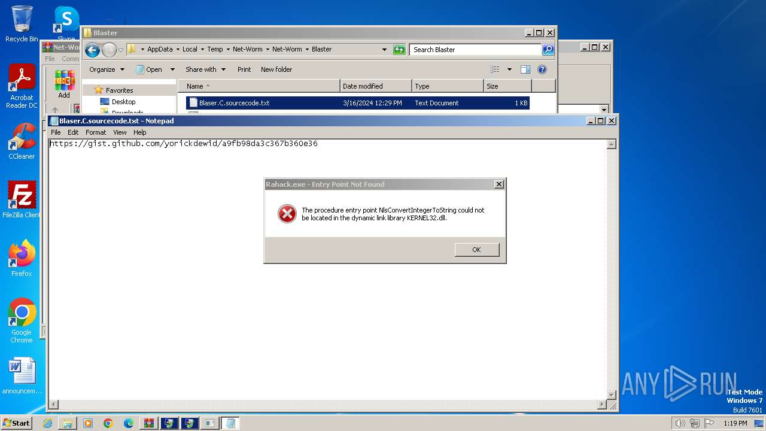Open recent pages dropdown beside Forward button

click(120, 50)
